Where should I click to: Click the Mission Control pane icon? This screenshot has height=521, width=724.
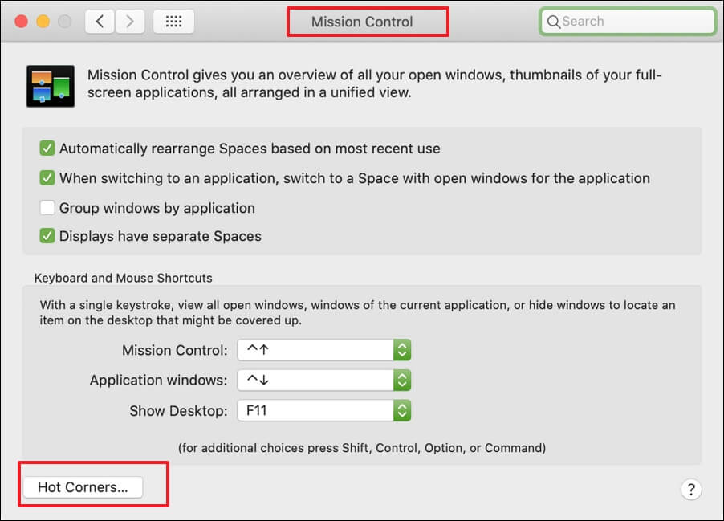click(51, 87)
